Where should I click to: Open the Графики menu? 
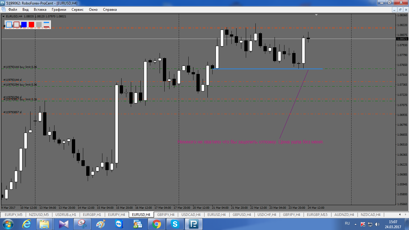[59, 10]
